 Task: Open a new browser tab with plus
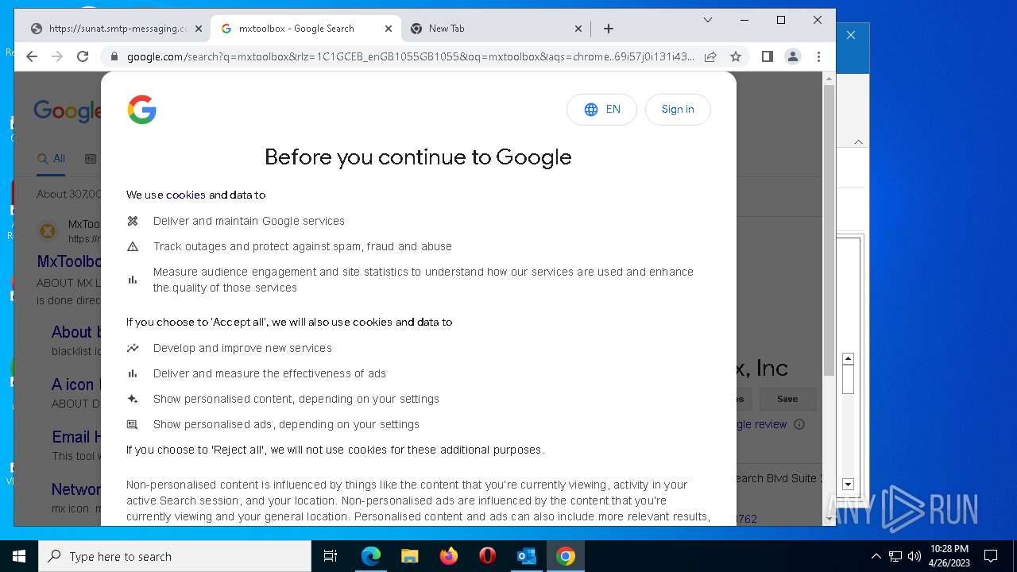(x=608, y=29)
